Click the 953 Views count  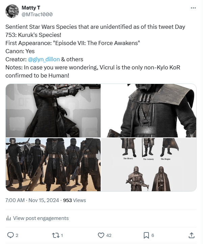75,200
